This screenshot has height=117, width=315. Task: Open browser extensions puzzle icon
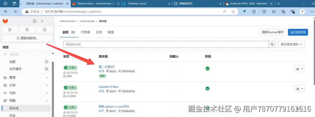254,12
